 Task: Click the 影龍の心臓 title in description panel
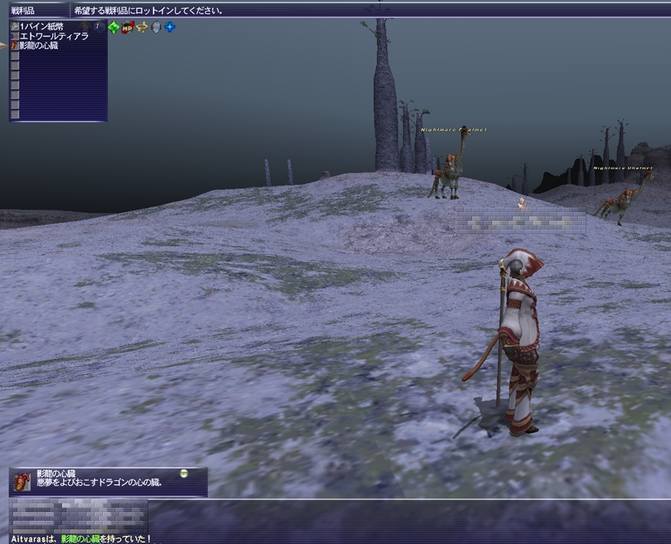(x=56, y=474)
